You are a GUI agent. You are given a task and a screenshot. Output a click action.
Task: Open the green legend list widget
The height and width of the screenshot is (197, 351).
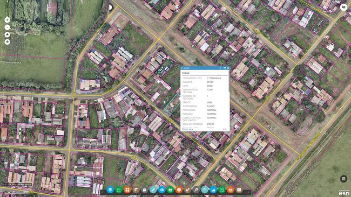pyautogui.click(x=119, y=190)
